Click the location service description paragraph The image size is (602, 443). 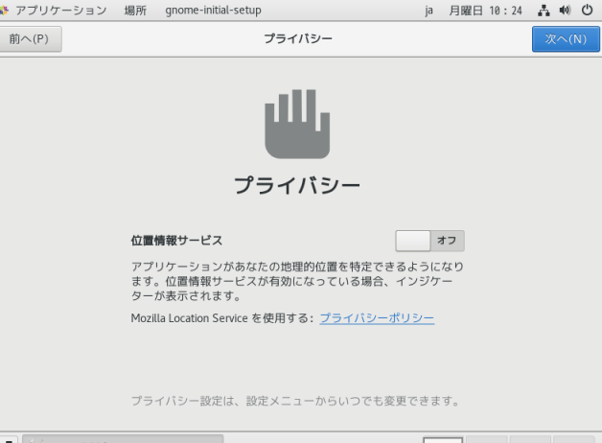pyautogui.click(x=297, y=281)
